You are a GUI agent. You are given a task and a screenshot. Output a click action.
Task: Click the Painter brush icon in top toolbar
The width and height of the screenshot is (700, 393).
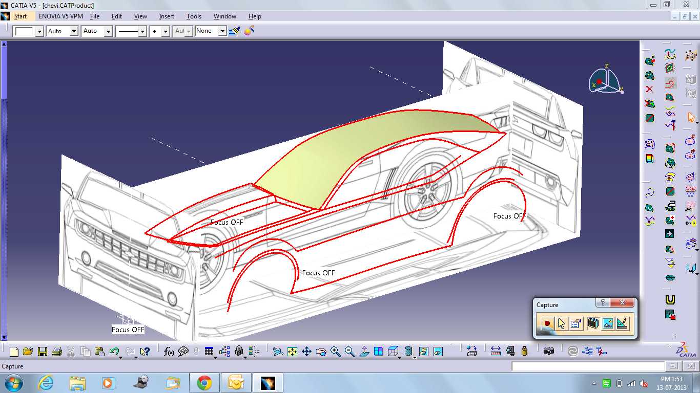[235, 31]
